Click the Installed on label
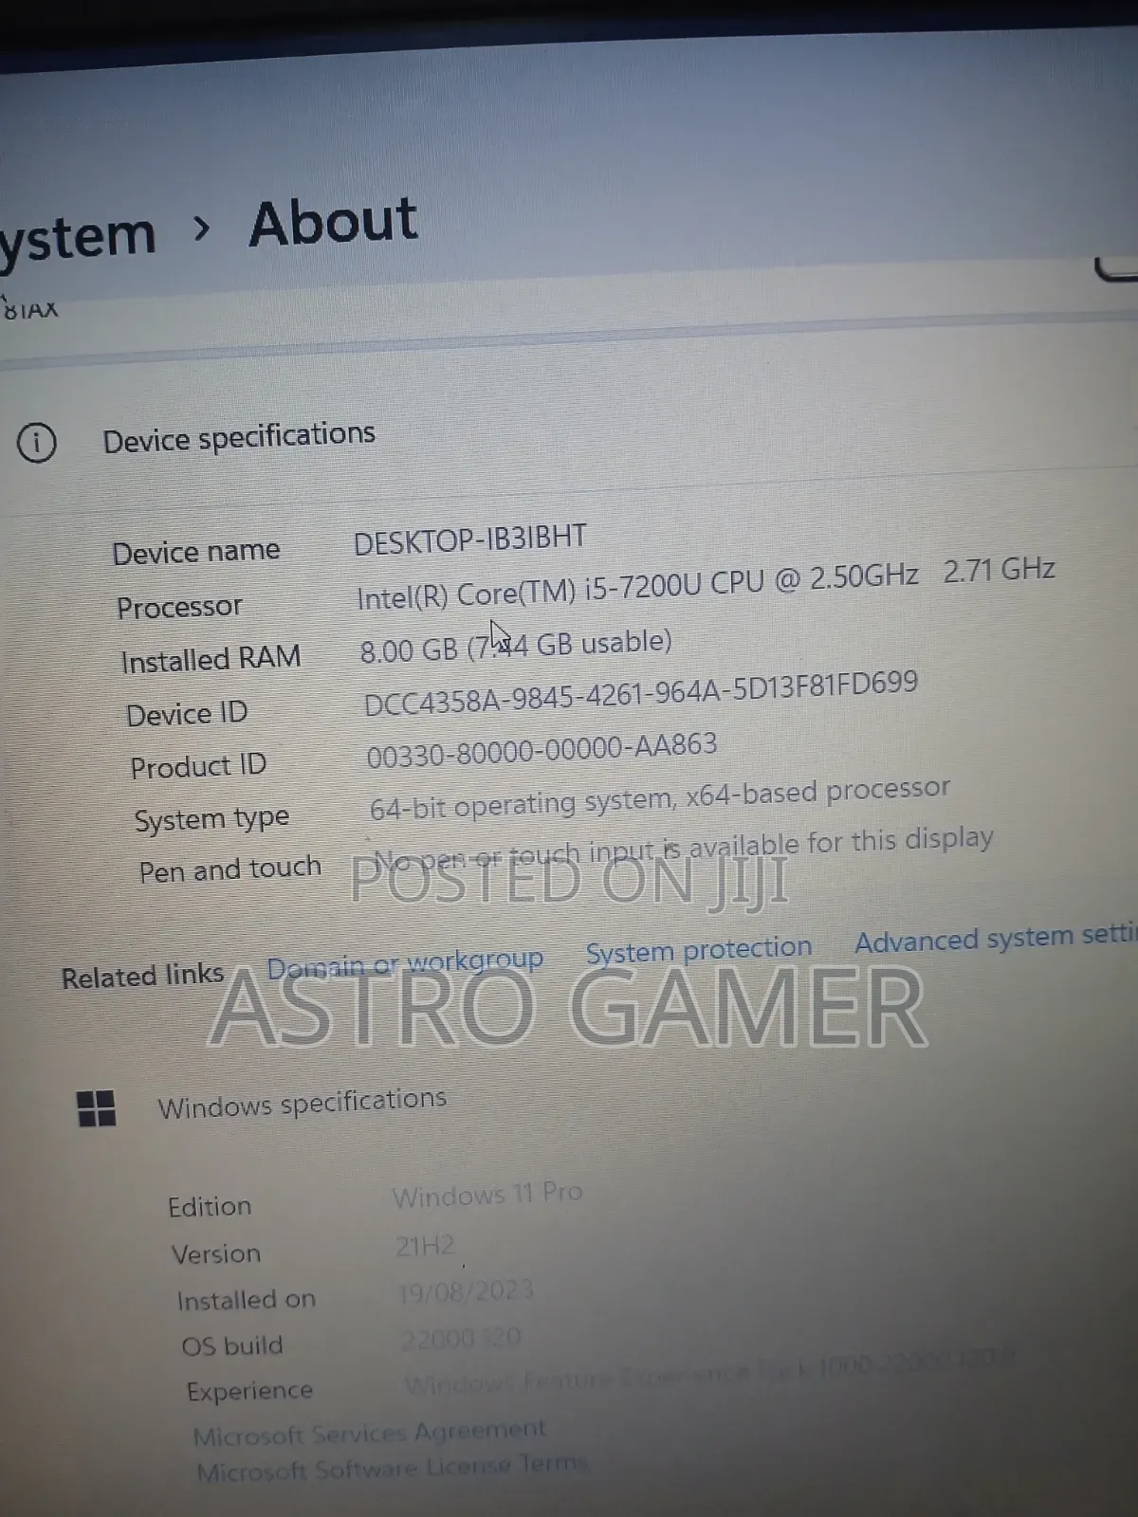Image resolution: width=1138 pixels, height=1517 pixels. (247, 1300)
